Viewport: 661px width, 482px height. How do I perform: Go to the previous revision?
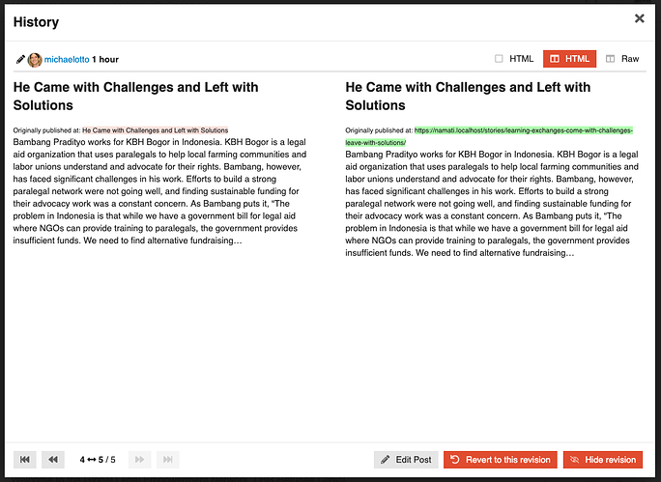[x=53, y=459]
